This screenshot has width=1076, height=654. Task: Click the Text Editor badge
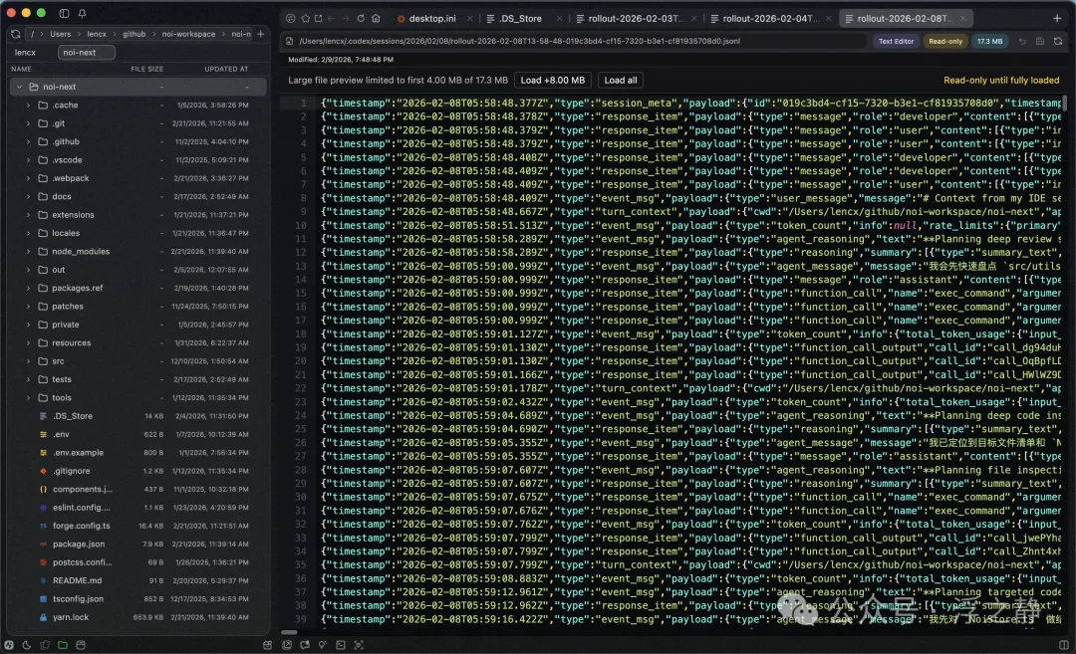[x=896, y=41]
